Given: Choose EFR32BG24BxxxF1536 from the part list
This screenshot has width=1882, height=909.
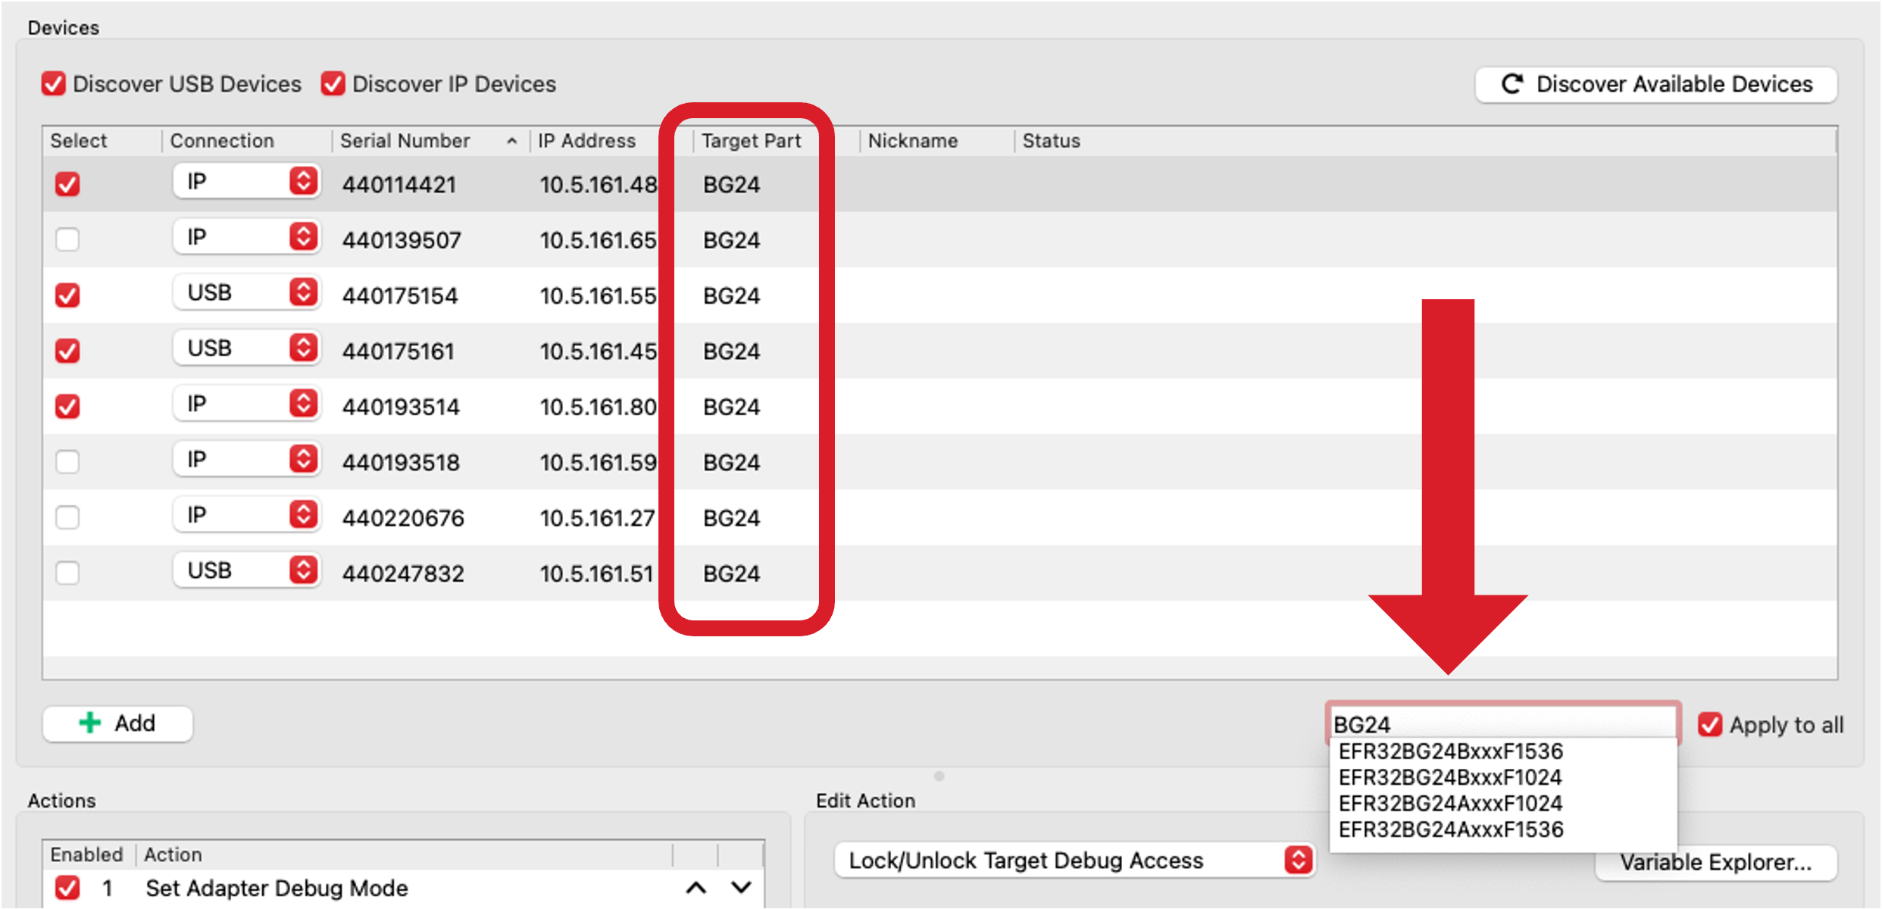Looking at the screenshot, I should (1451, 751).
